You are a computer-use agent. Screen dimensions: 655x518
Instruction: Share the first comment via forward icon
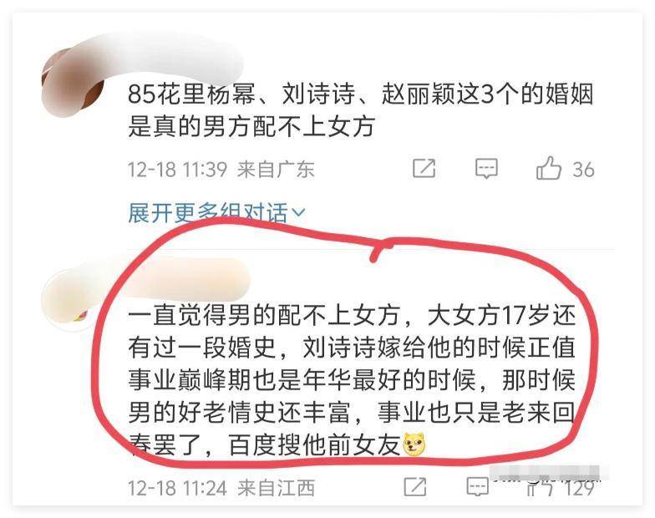coord(424,169)
